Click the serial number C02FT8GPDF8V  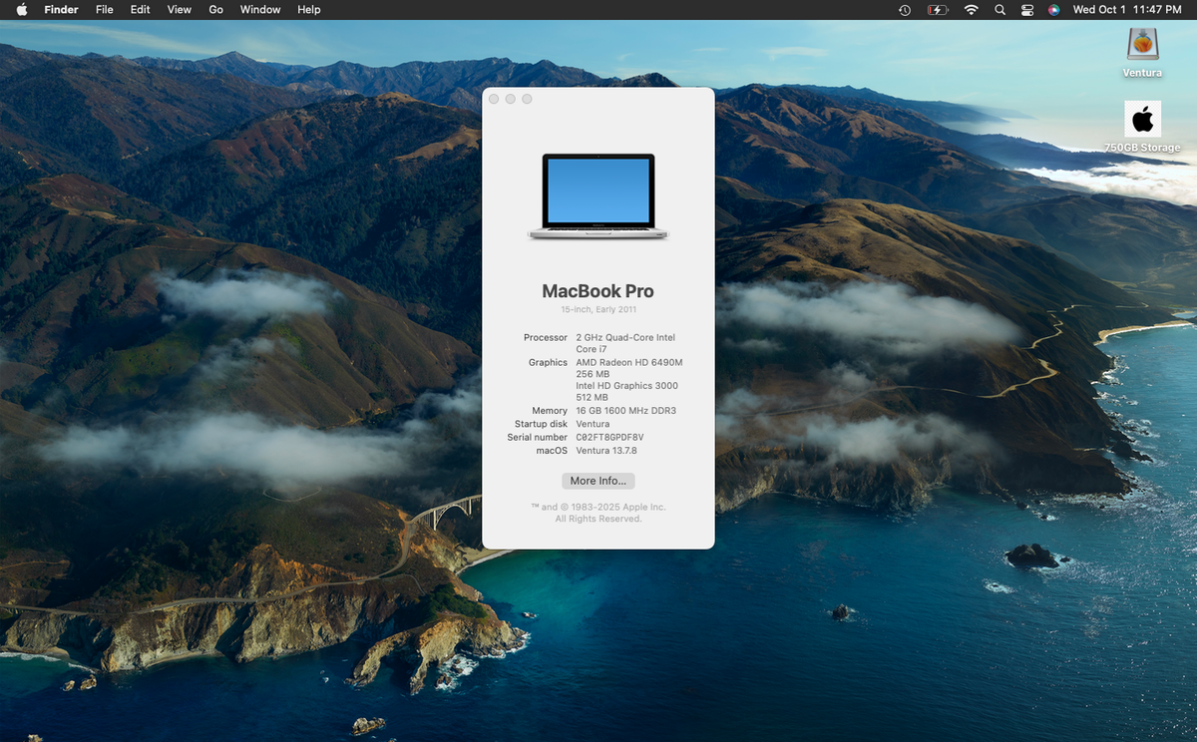pos(609,437)
